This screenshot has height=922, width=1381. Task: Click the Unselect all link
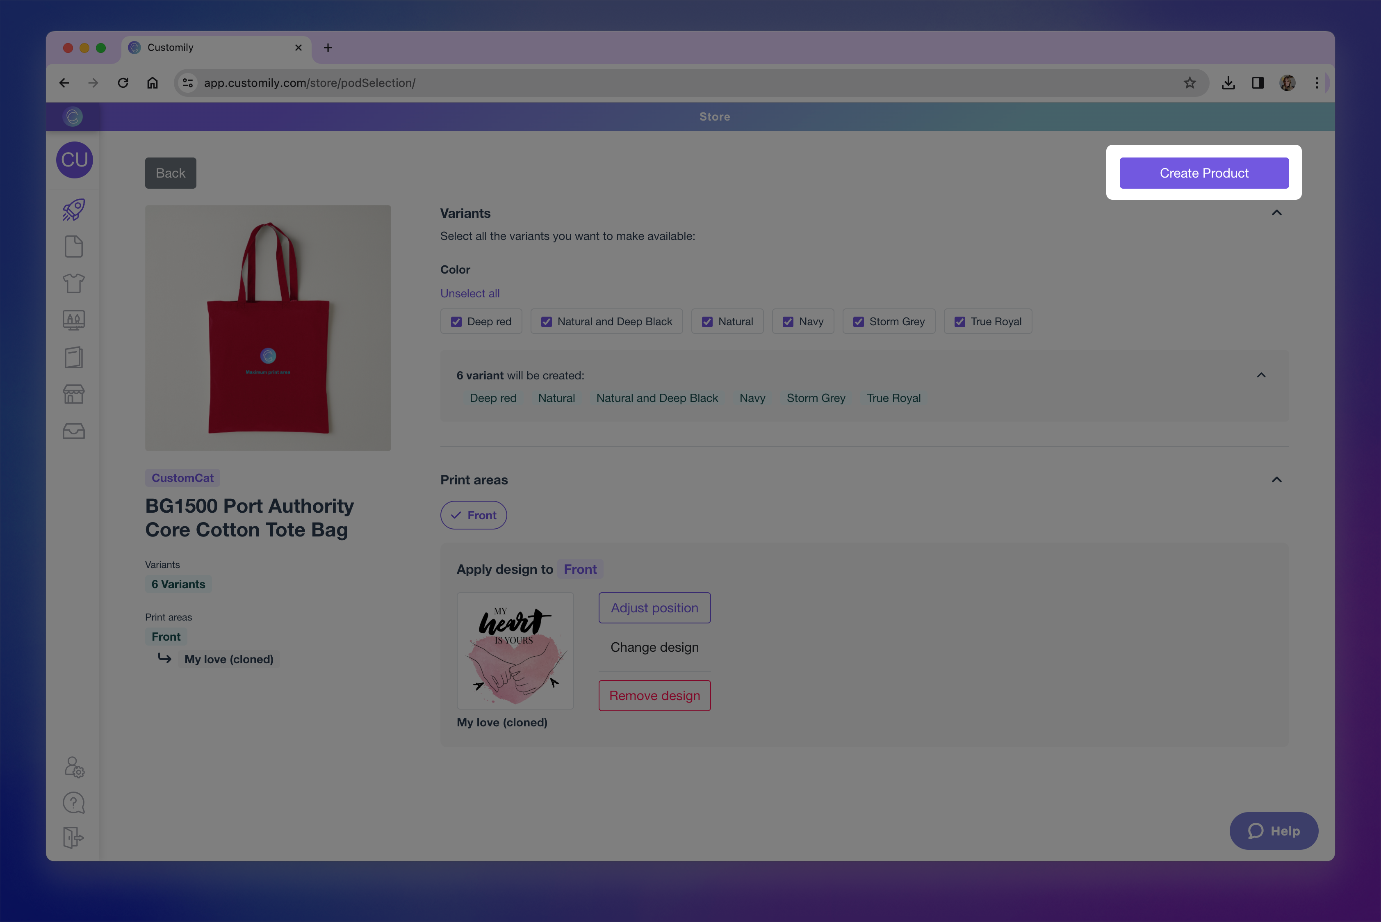tap(469, 293)
